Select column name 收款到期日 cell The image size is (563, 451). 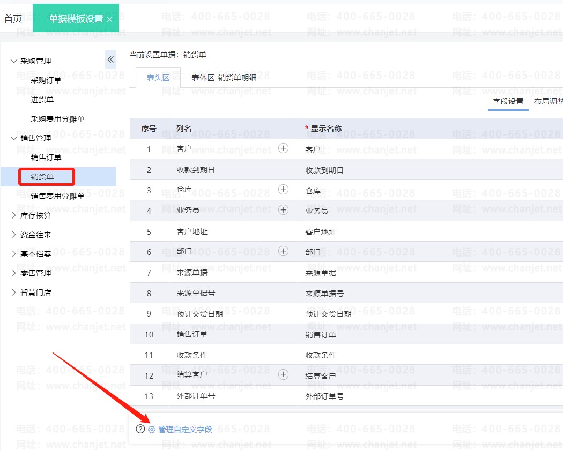196,170
